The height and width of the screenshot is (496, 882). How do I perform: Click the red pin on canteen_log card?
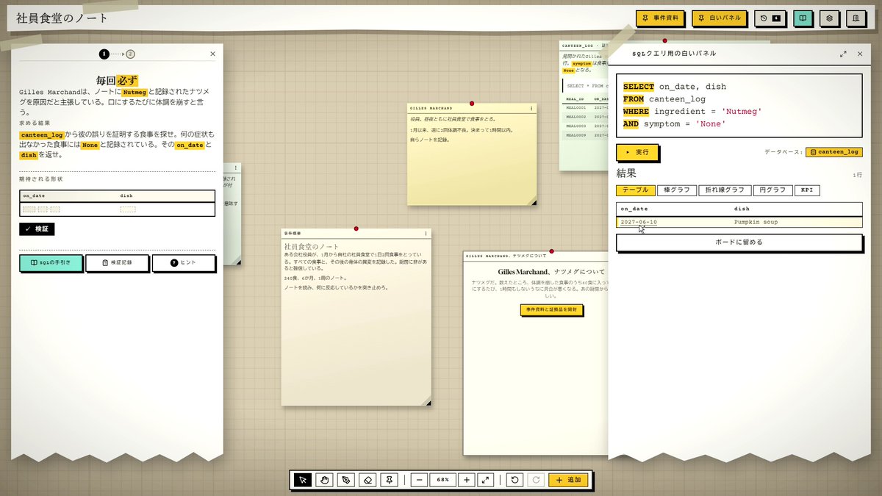tap(664, 41)
